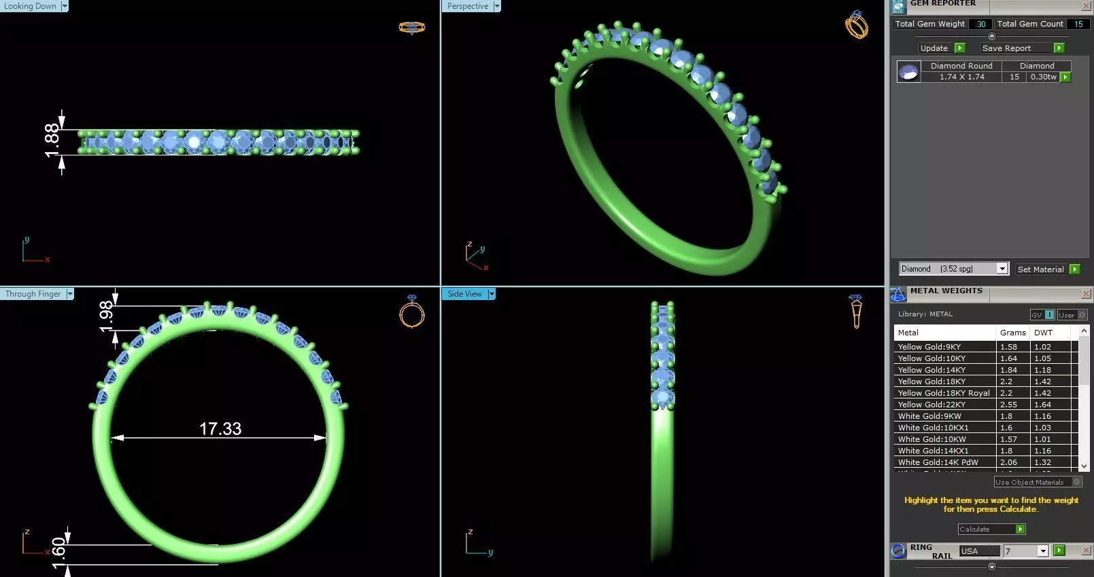The height and width of the screenshot is (577, 1094).
Task: Select the Yellow Gold:18KY Royal row
Action: click(986, 393)
